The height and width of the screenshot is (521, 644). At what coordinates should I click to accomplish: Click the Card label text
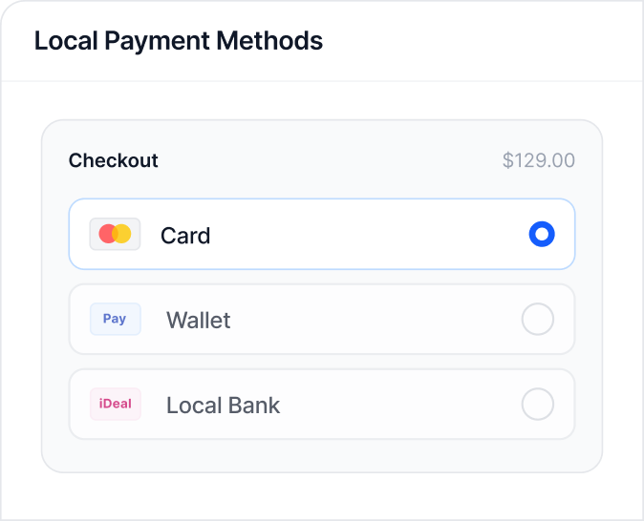coord(185,235)
